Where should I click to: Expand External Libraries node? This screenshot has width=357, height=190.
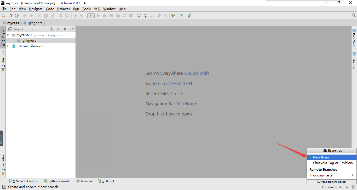click(x=8, y=46)
